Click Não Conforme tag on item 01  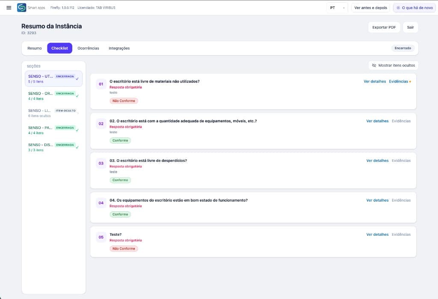point(124,101)
